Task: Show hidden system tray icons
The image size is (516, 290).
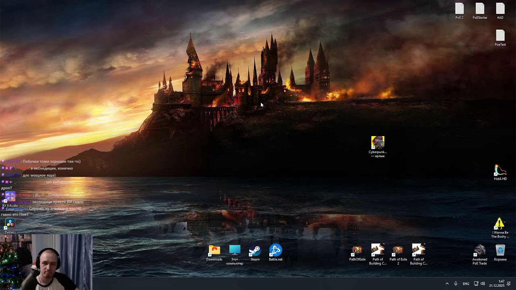Action: (447, 284)
